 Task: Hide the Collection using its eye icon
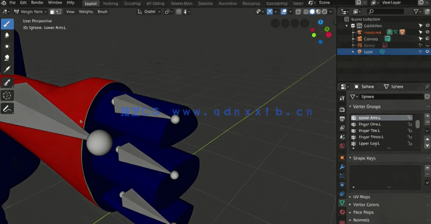428,26
